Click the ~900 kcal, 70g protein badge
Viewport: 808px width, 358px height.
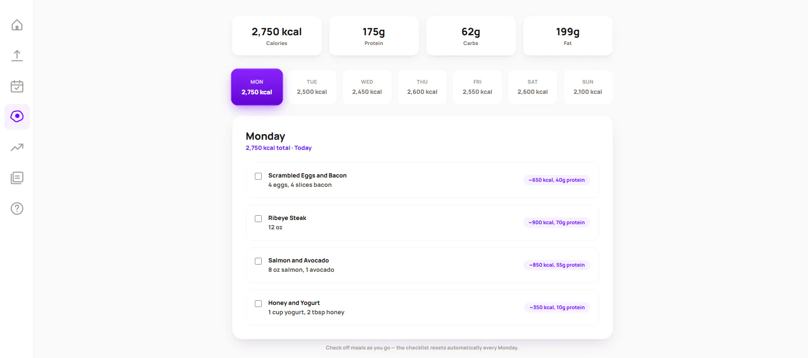click(x=557, y=223)
